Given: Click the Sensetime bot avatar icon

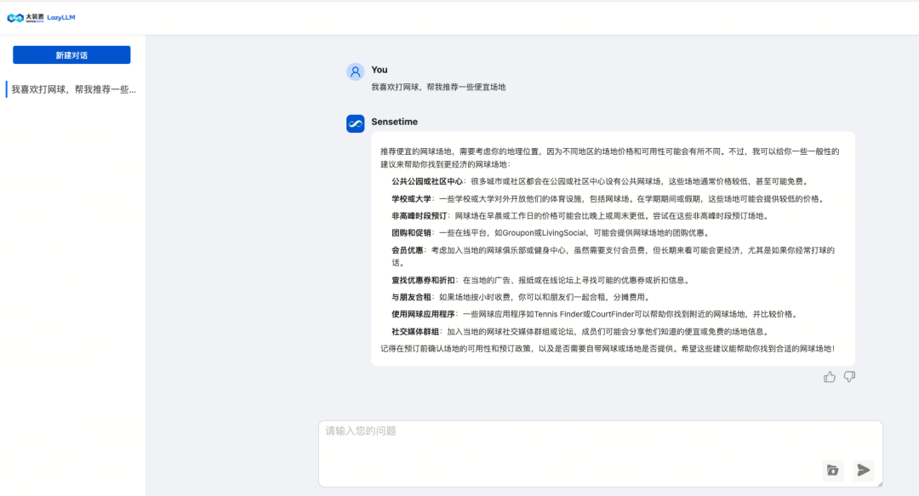Looking at the screenshot, I should (355, 123).
